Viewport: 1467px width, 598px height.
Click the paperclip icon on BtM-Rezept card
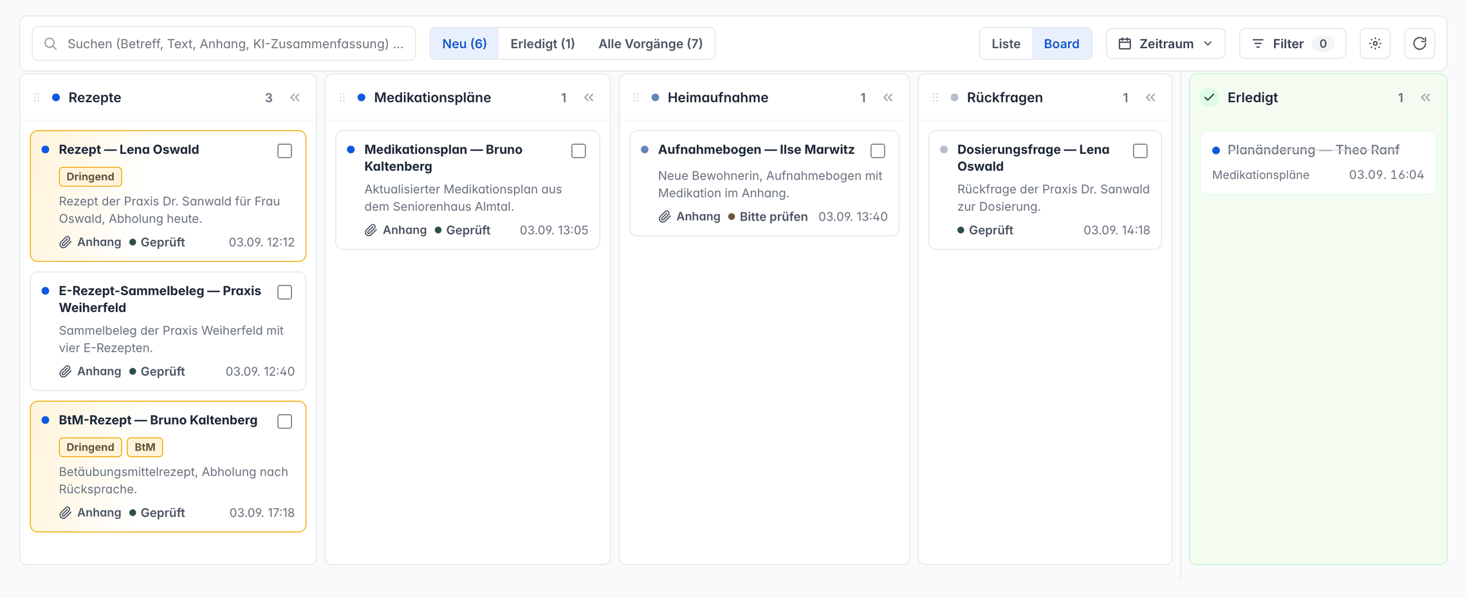65,513
